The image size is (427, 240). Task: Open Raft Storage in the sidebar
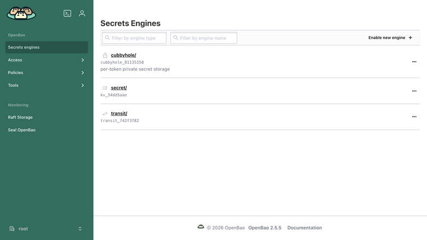pos(47,118)
